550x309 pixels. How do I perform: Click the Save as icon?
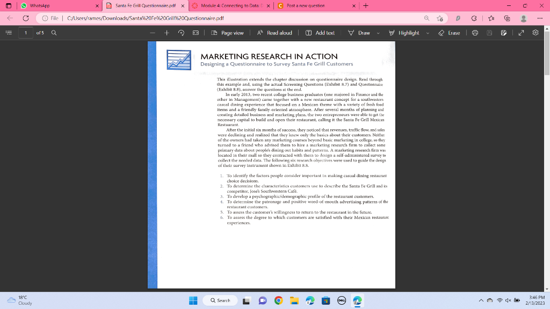(x=504, y=33)
